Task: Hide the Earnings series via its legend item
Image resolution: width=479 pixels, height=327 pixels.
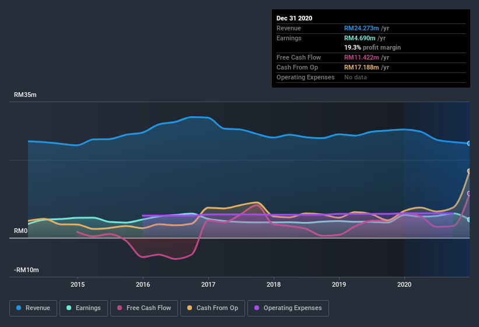Action: pos(83,308)
